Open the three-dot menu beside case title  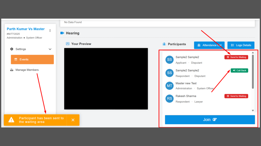[50, 31]
